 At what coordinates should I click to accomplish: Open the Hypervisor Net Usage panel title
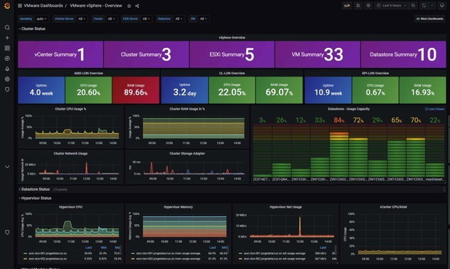click(x=285, y=207)
